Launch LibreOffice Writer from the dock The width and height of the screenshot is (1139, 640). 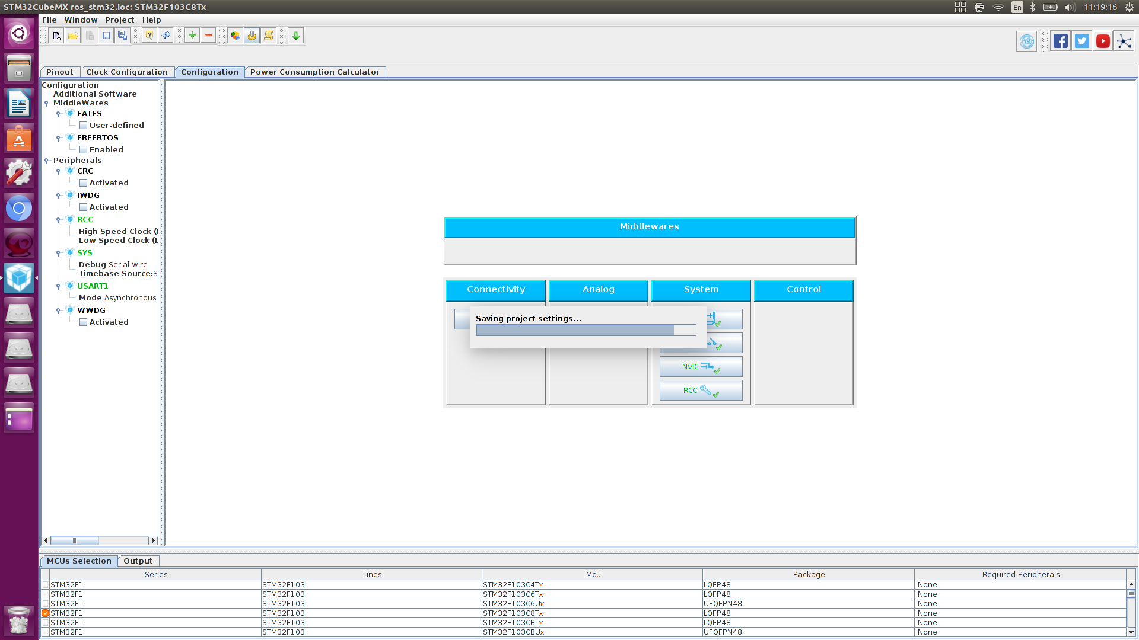pyautogui.click(x=19, y=104)
